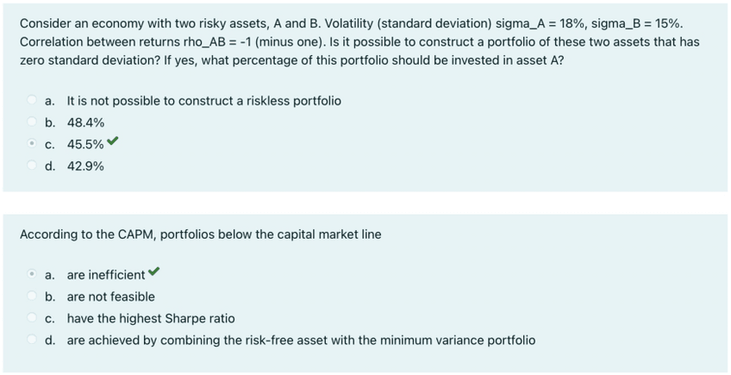Screen dimensions: 731x375
Task: Select radio button for 42.9%
Action: tap(33, 166)
